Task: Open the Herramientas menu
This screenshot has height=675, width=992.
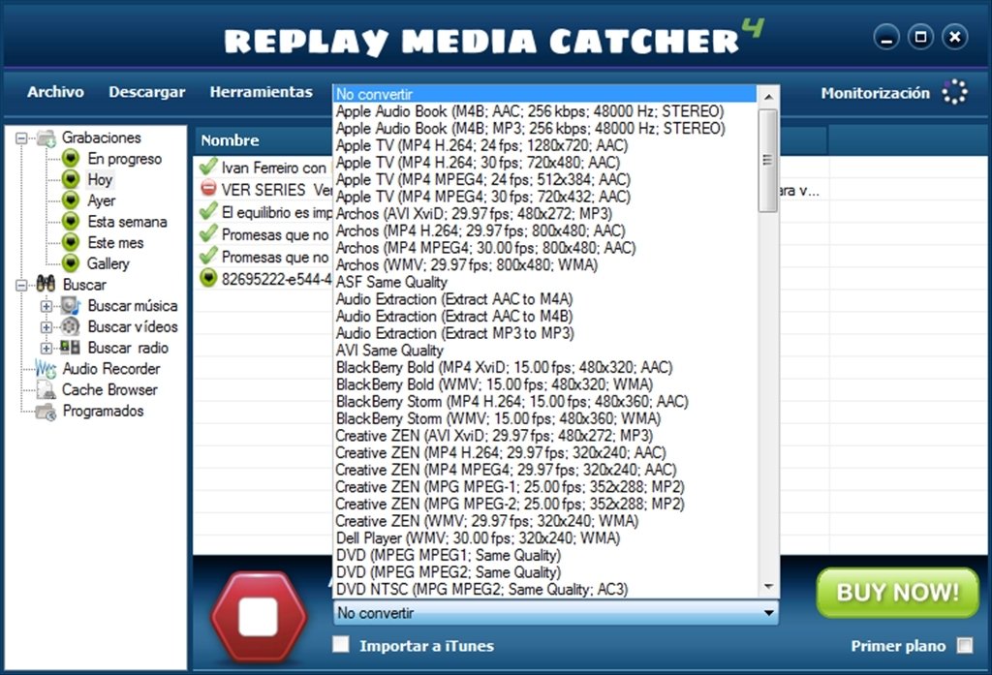Action: pyautogui.click(x=262, y=92)
